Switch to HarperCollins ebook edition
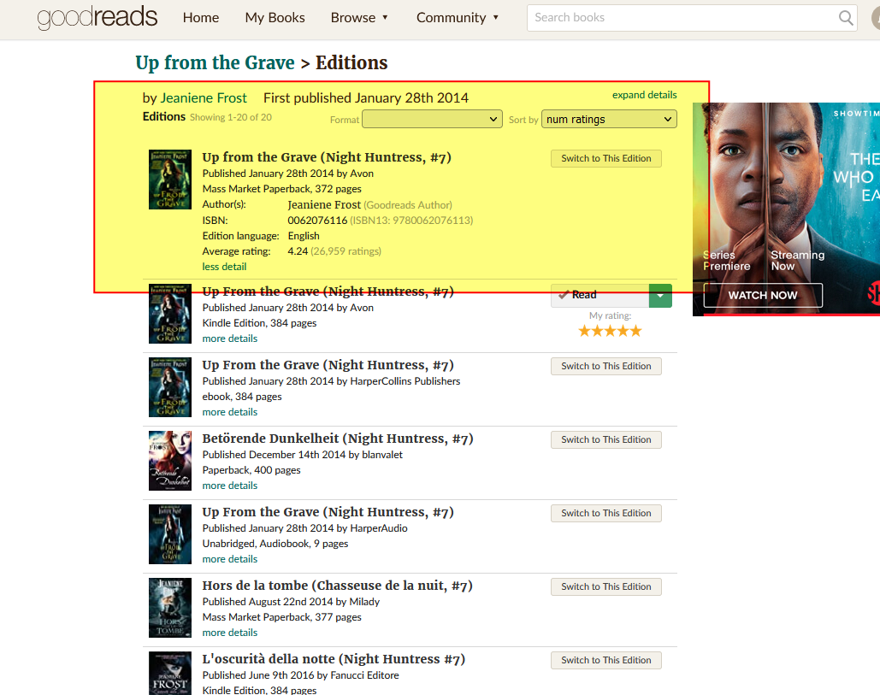The width and height of the screenshot is (880, 695). tap(606, 366)
